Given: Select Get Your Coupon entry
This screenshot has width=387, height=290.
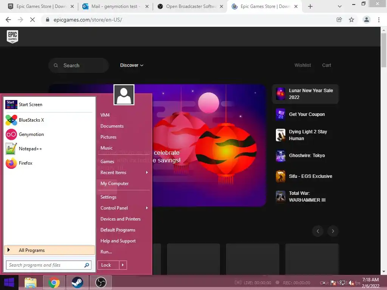Looking at the screenshot, I should point(305,114).
